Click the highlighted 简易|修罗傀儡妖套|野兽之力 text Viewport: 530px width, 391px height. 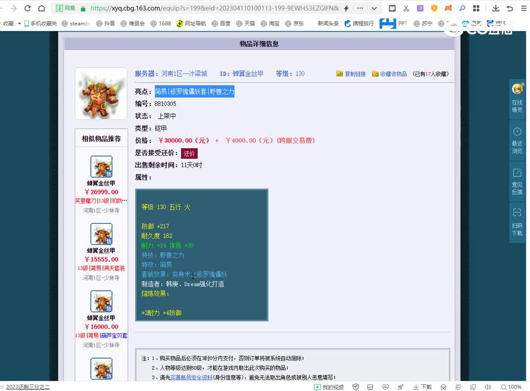tap(194, 91)
